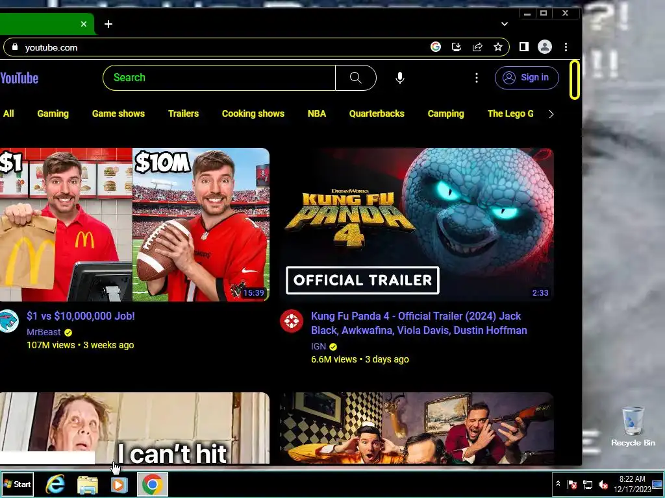Viewport: 665px width, 498px height.
Task: Open the bar scene video thumbnail
Action: tap(416, 428)
